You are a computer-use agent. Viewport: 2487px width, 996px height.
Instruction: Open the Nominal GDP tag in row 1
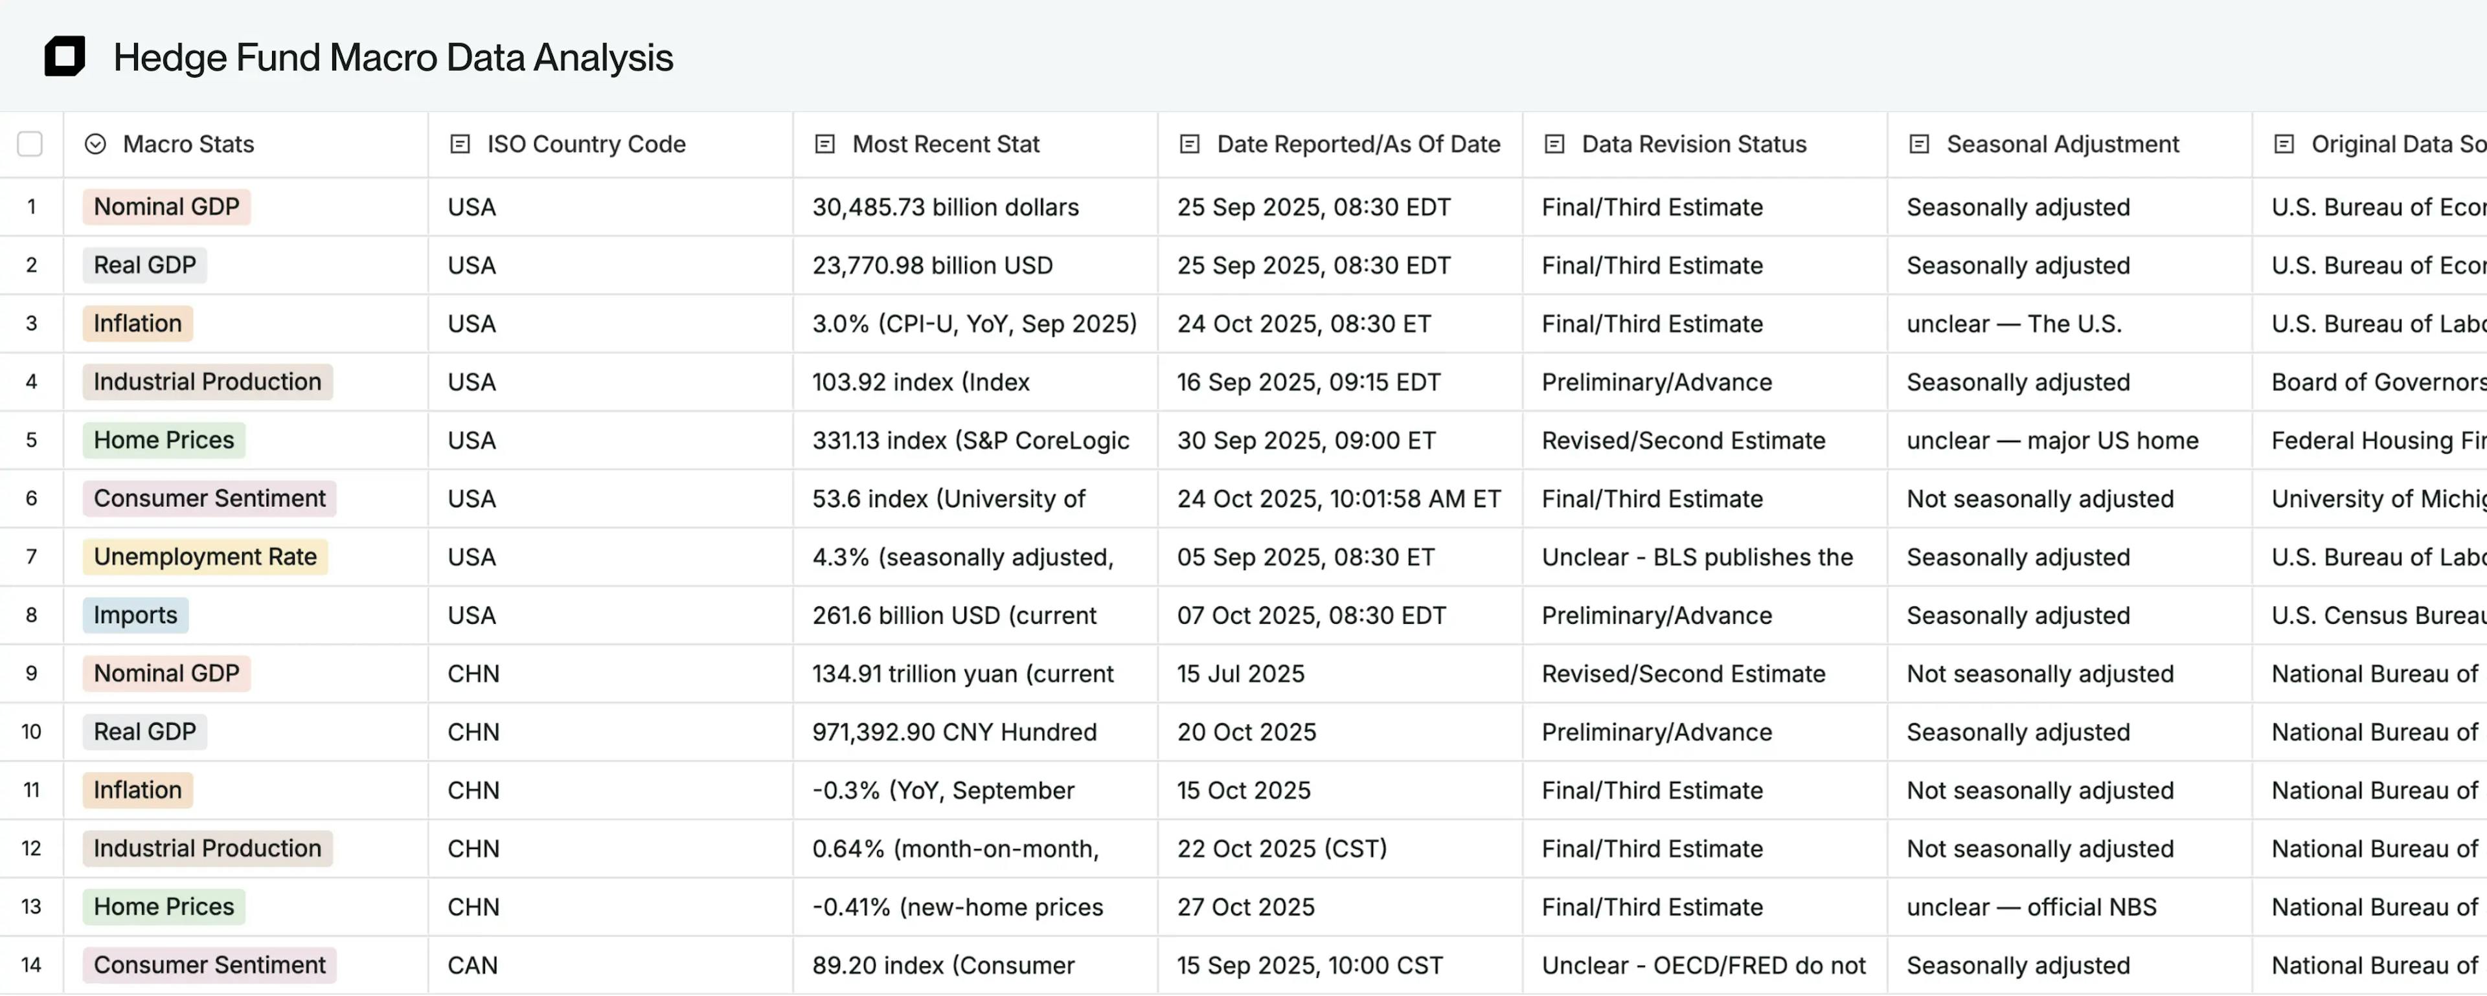pyautogui.click(x=166, y=206)
